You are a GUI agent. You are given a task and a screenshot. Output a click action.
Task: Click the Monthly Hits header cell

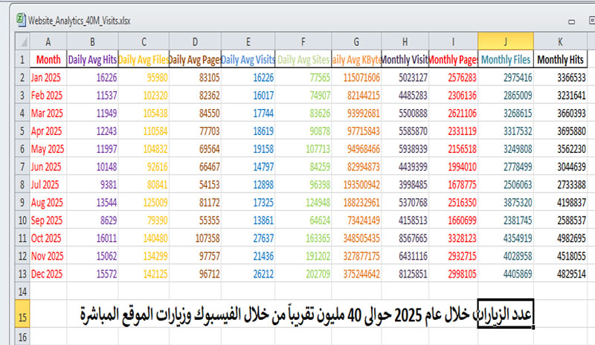pyautogui.click(x=562, y=59)
